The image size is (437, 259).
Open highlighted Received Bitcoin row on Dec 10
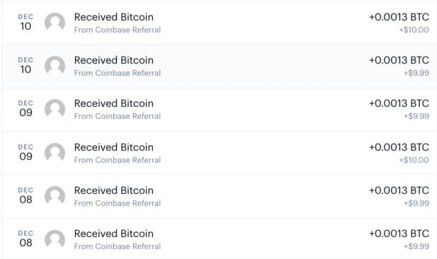[220, 66]
